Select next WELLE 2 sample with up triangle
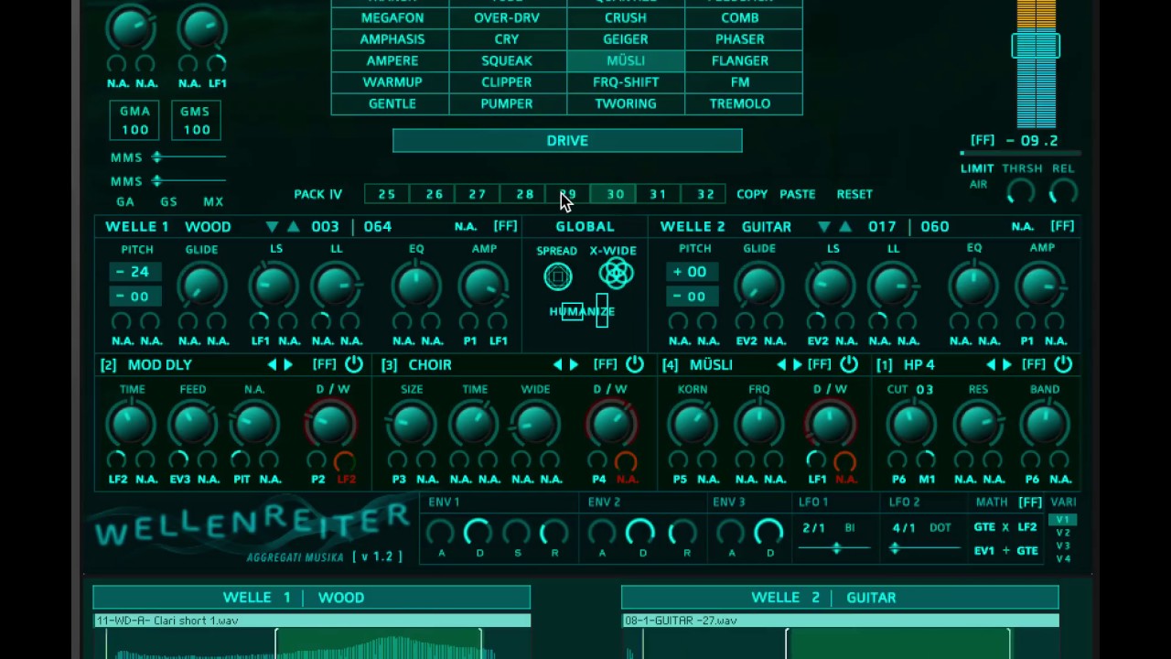The width and height of the screenshot is (1171, 659). [845, 226]
